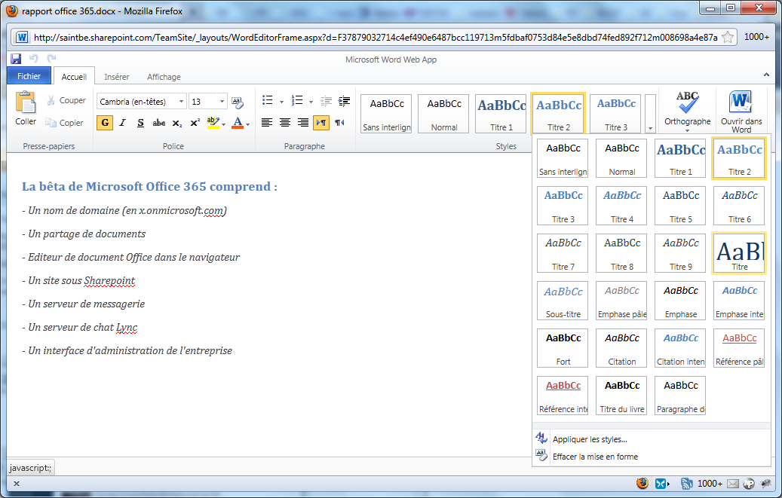Image resolution: width=782 pixels, height=498 pixels.
Task: Click the Redo arrow icon
Action: pos(51,58)
